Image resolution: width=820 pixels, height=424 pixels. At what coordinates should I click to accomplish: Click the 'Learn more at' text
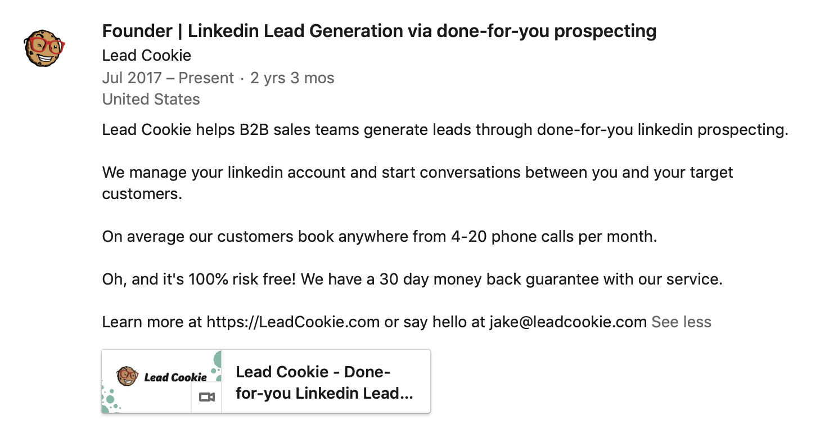tap(152, 322)
